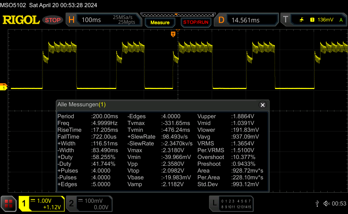Open the Measure menu button
Image resolution: width=348 pixels, height=214 pixels.
[x=160, y=23]
